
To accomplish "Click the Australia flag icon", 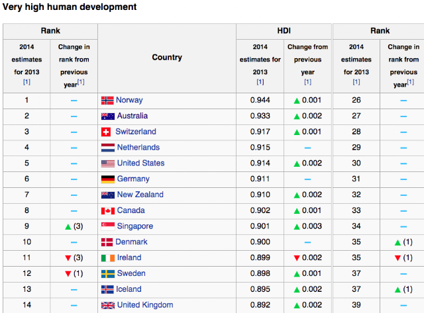I will [108, 116].
